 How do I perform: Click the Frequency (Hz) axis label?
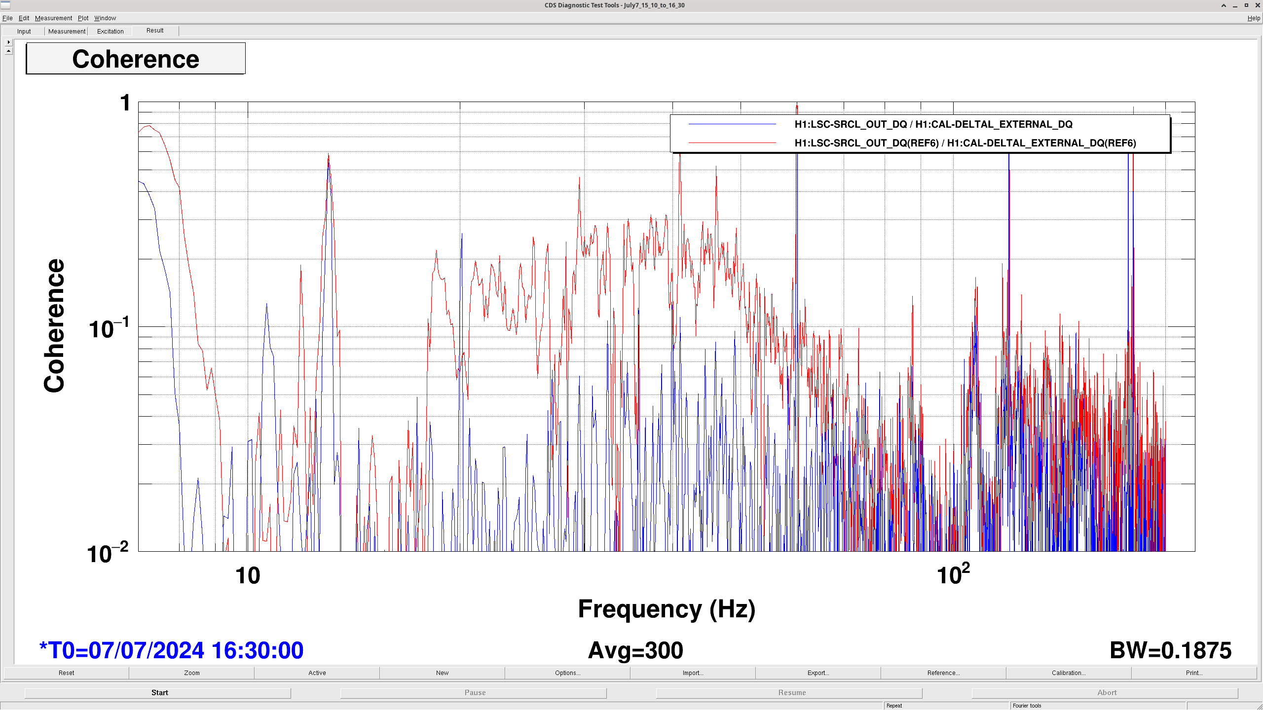[x=667, y=609]
